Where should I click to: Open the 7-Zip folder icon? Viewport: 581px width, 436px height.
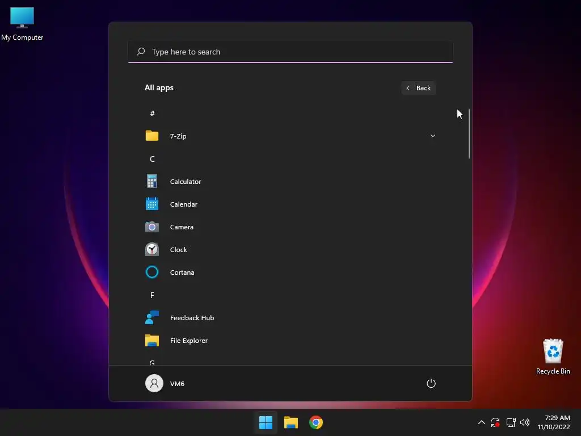point(152,136)
